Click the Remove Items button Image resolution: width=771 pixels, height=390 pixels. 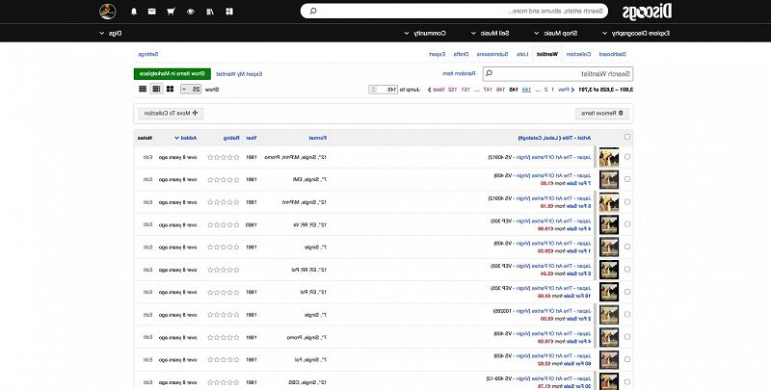[x=601, y=114]
